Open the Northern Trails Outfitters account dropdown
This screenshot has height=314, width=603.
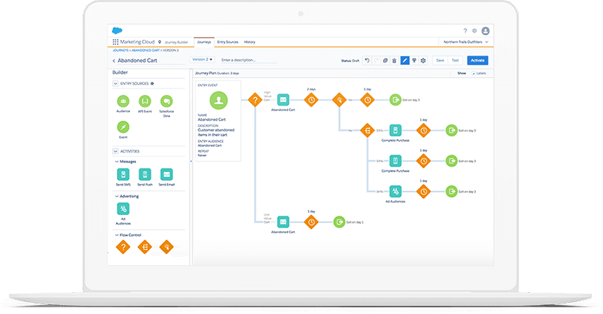pos(466,42)
